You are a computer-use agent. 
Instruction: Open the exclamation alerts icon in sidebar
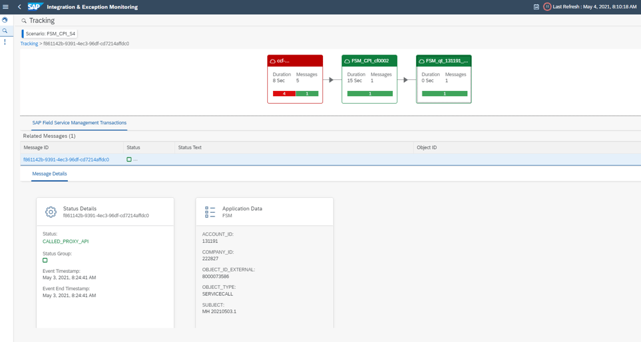point(5,42)
